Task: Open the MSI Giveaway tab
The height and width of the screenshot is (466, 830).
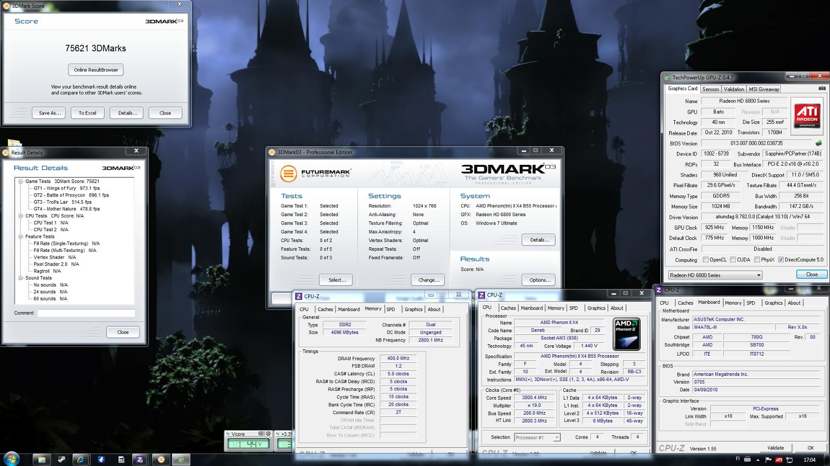Action: click(x=764, y=89)
